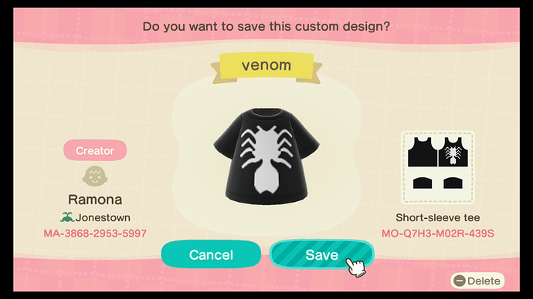Screen dimensions: 533x299
Task: Click the plain black back shirt pattern
Action: tap(423, 152)
